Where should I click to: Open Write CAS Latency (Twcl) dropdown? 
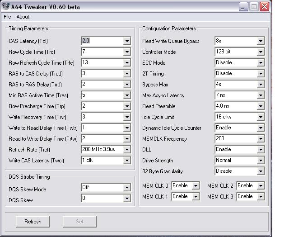click(127, 161)
